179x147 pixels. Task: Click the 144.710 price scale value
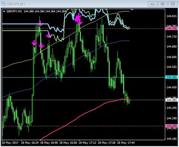click(x=172, y=37)
